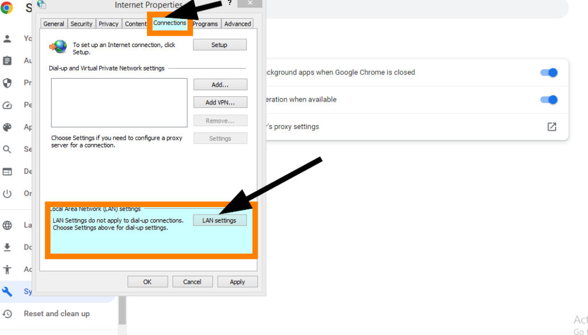588x335 pixels.
Task: Disable hardware acceleration when available
Action: coord(549,99)
